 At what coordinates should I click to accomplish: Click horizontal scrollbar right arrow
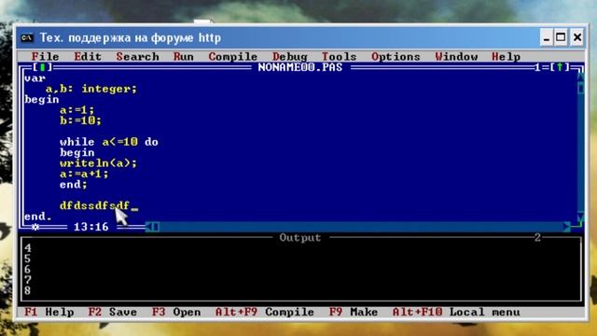[x=567, y=227]
